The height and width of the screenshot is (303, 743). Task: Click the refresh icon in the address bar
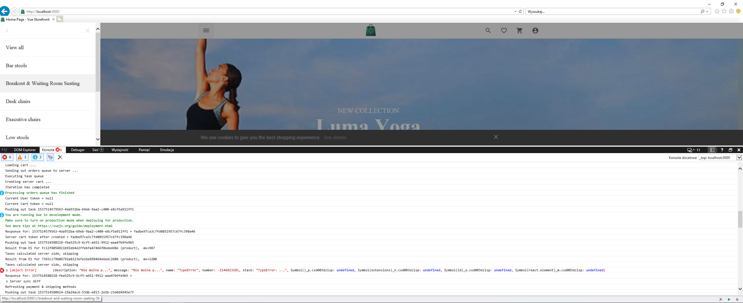pos(520,12)
